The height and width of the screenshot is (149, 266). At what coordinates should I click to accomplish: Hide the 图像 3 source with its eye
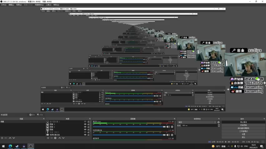tap(85, 124)
